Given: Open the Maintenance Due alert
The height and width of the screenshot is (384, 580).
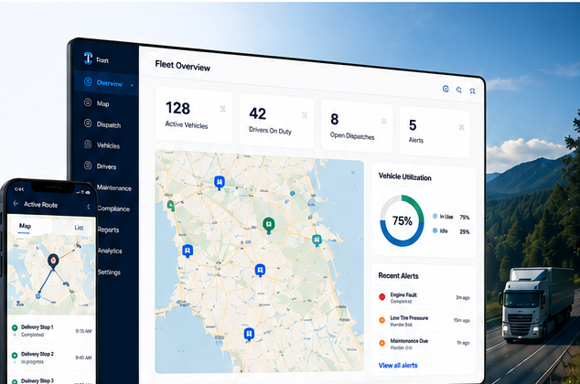Looking at the screenshot, I should pyautogui.click(x=424, y=344).
